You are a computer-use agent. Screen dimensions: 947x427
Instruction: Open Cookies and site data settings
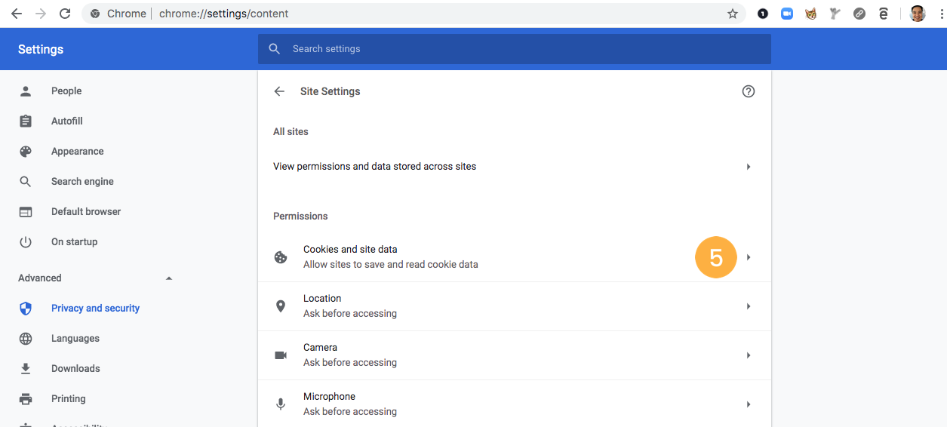(515, 257)
